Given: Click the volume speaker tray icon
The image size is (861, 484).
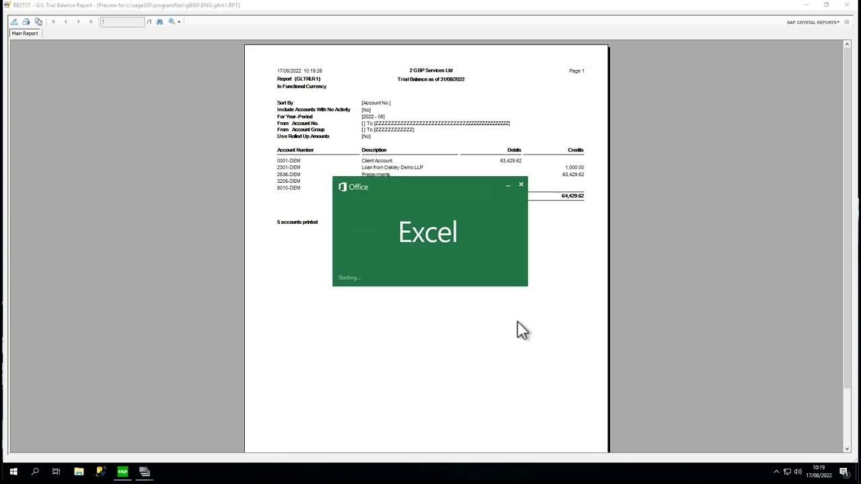Looking at the screenshot, I should (798, 472).
